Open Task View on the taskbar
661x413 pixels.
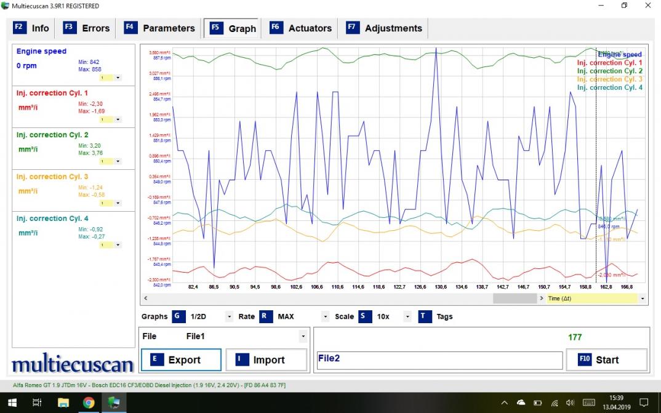click(37, 403)
